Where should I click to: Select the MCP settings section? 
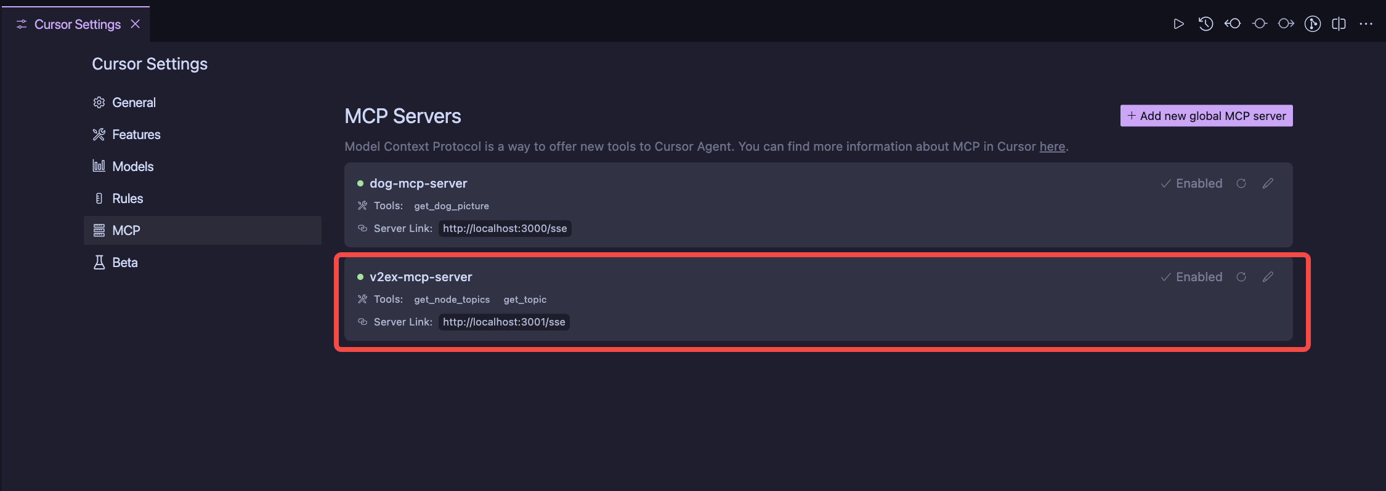pos(202,231)
